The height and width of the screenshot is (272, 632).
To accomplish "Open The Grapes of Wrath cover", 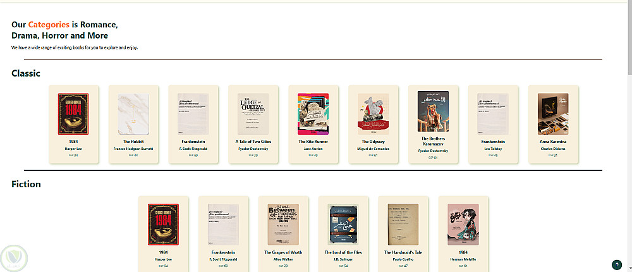I will 283,225.
